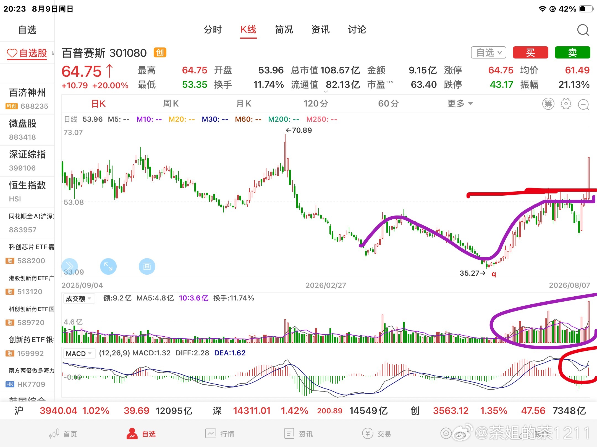Zoom out chart with minus magnifier
The width and height of the screenshot is (597, 447).
pos(584,105)
